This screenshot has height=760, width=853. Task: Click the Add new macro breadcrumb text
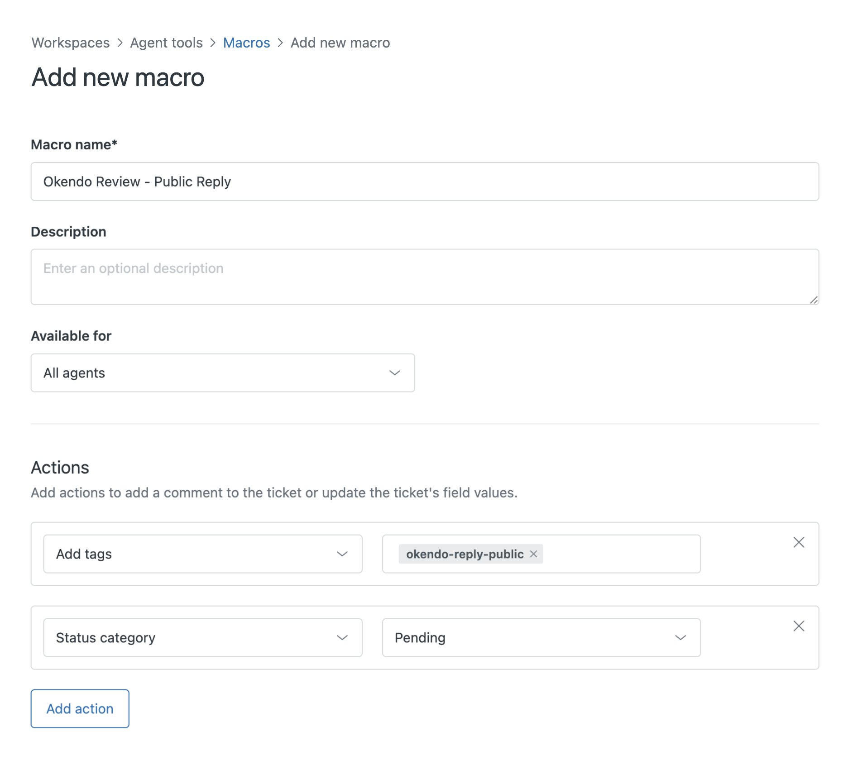(x=340, y=43)
